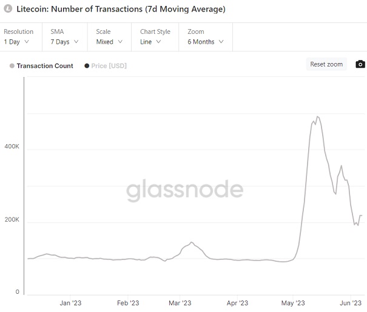Toggle Price [USD] series visibility
Screen dimensions: 367x312
(109, 66)
